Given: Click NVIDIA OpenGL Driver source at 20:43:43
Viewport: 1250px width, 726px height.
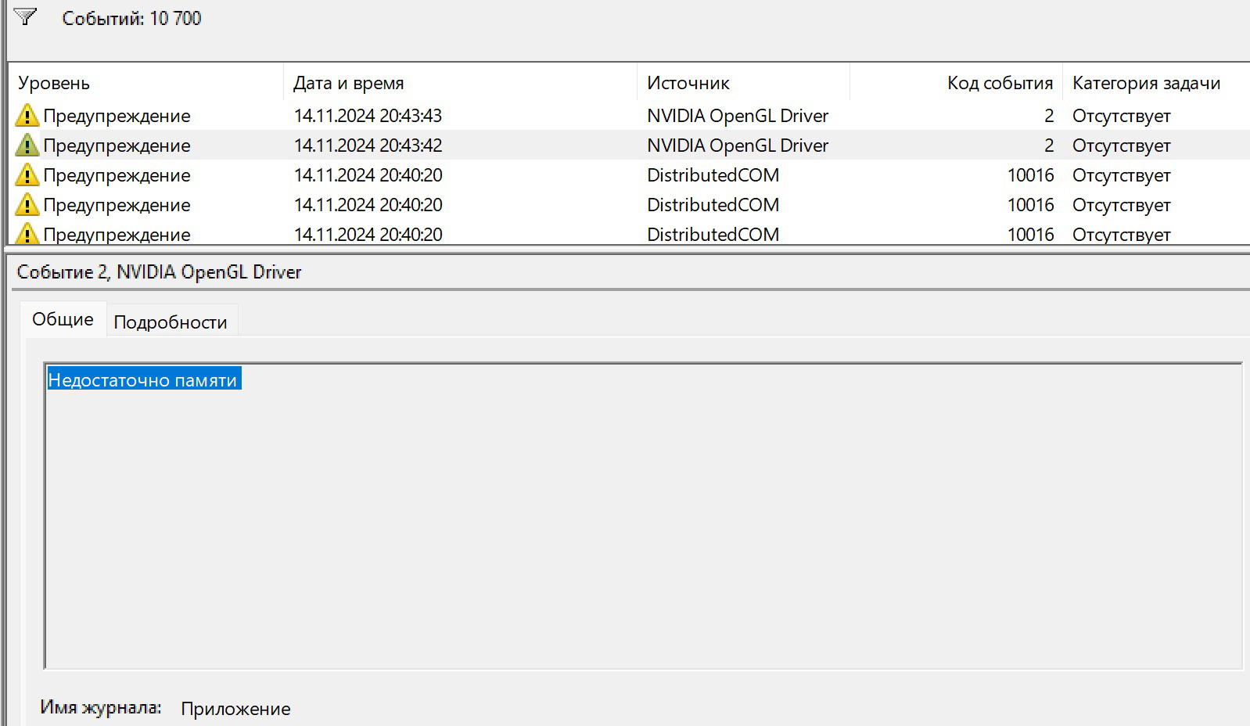Looking at the screenshot, I should click(x=738, y=116).
